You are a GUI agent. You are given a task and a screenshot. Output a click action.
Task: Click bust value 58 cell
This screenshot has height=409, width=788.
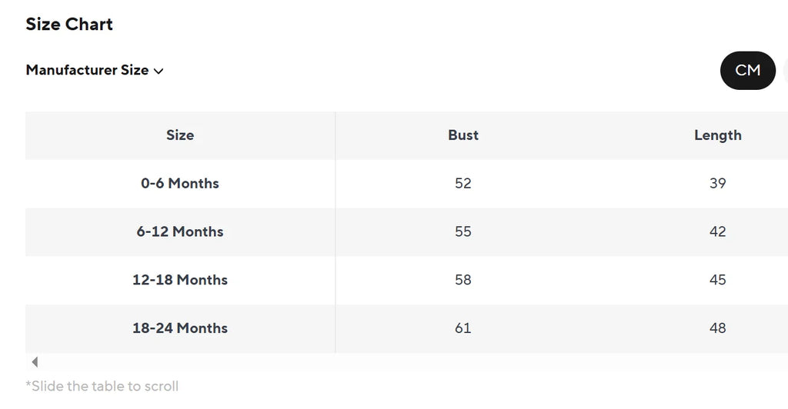coord(462,280)
